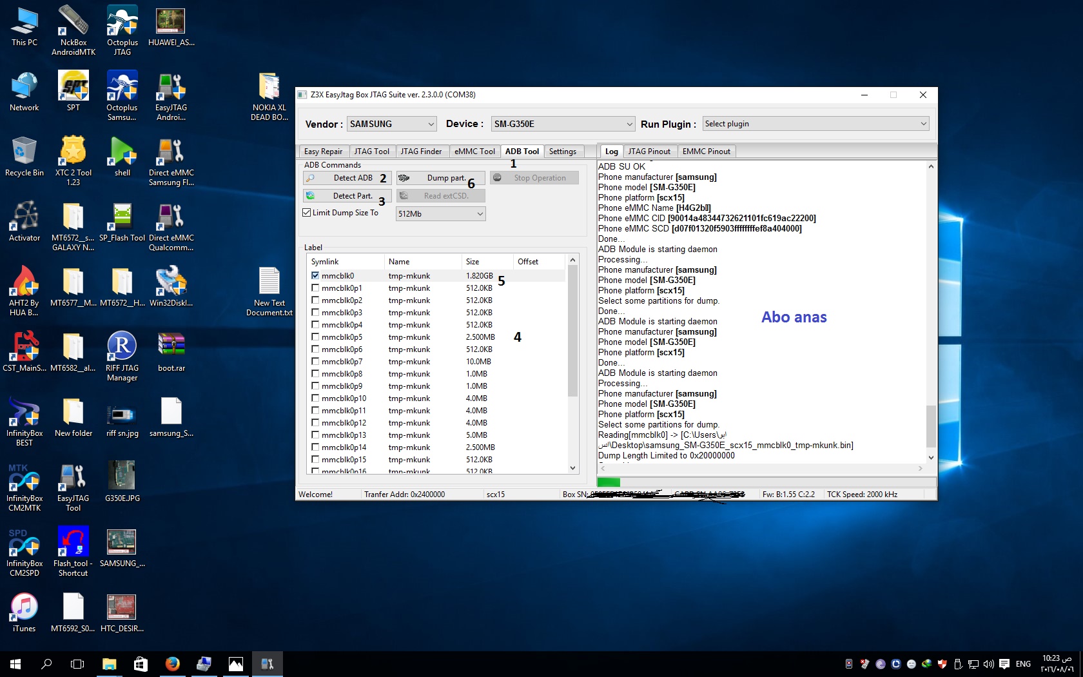Uncheck the mmcblk0 partition checkbox
1083x677 pixels.
pos(315,275)
